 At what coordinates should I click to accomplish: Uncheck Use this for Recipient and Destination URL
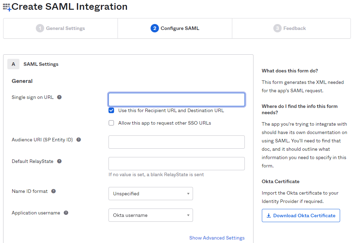[111, 111]
